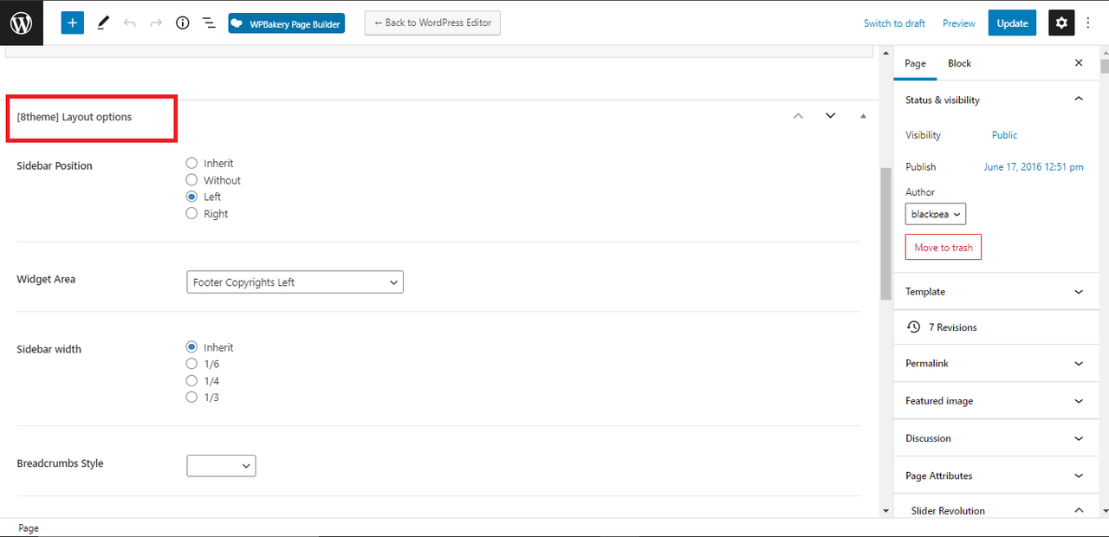Click the Update button

click(1012, 23)
